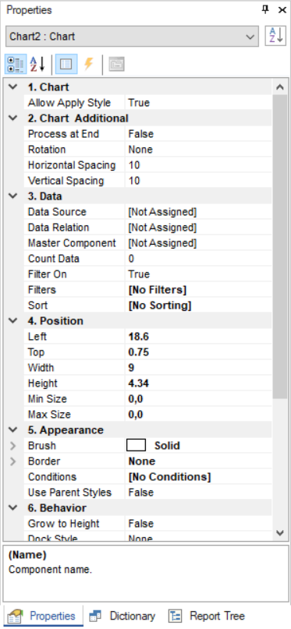291x629 pixels.
Task: Switch to the Dictionary tab
Action: point(122,616)
